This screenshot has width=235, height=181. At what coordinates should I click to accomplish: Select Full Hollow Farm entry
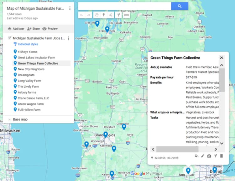click(x=29, y=110)
